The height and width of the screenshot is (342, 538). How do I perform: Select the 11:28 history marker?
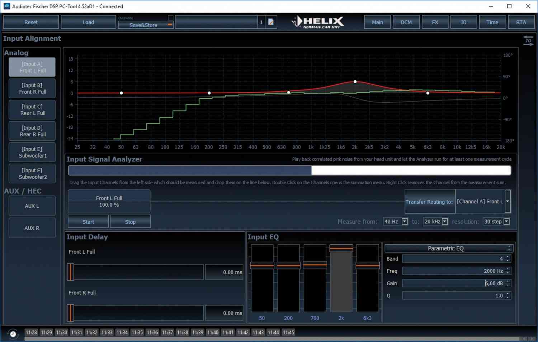[x=31, y=332]
